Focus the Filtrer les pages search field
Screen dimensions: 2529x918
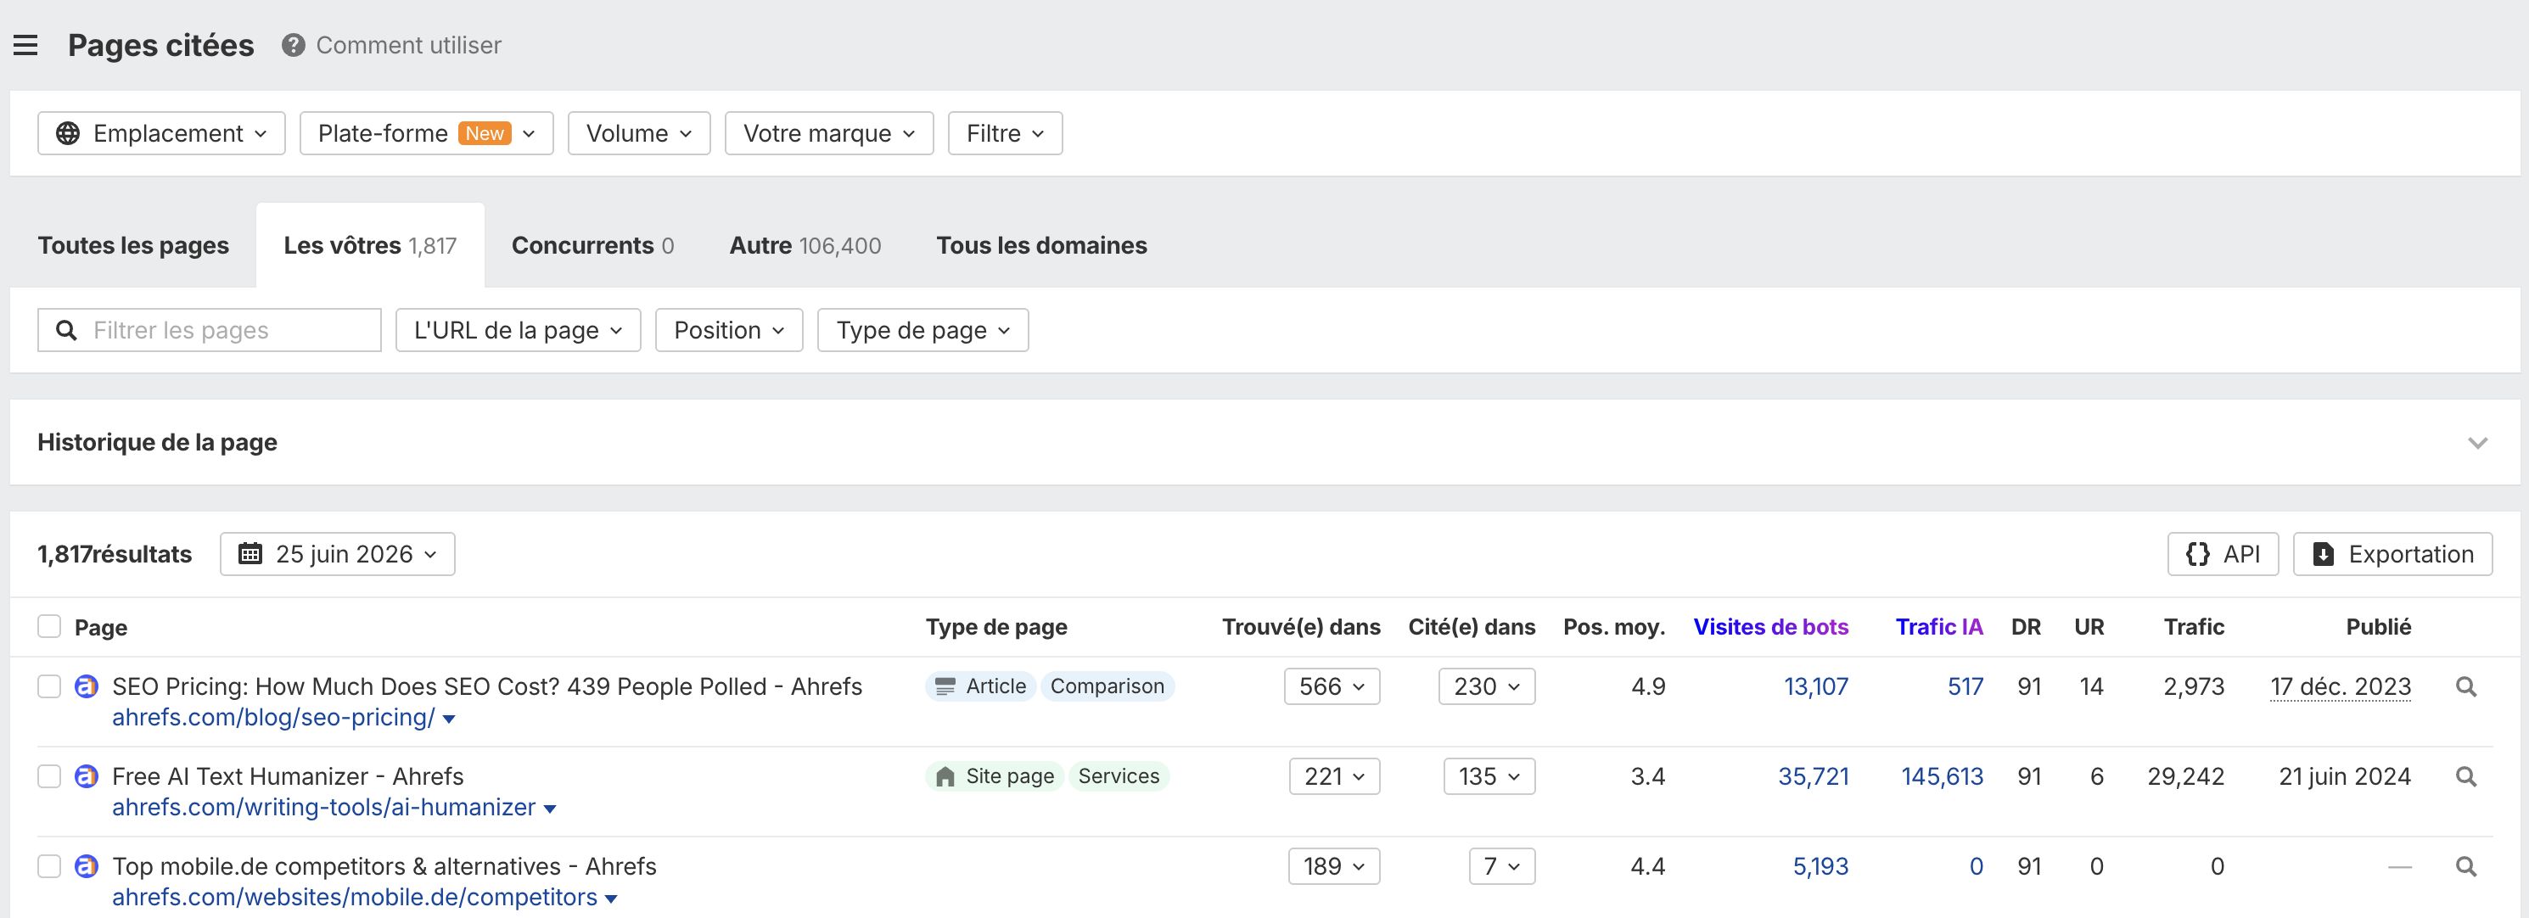click(209, 330)
